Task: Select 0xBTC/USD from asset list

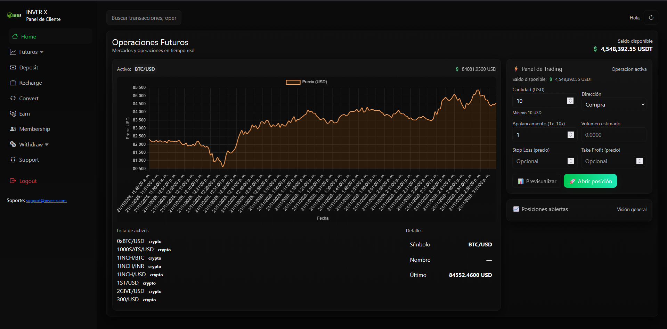Action: pos(131,241)
